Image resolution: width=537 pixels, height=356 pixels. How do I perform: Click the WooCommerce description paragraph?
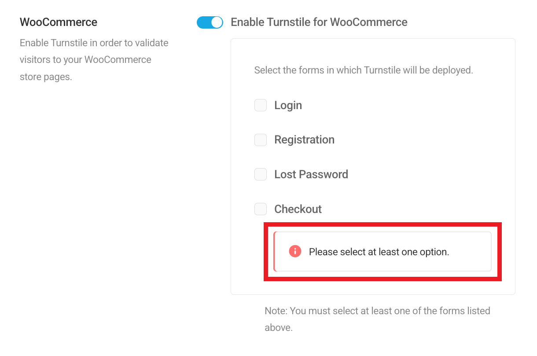tap(94, 59)
